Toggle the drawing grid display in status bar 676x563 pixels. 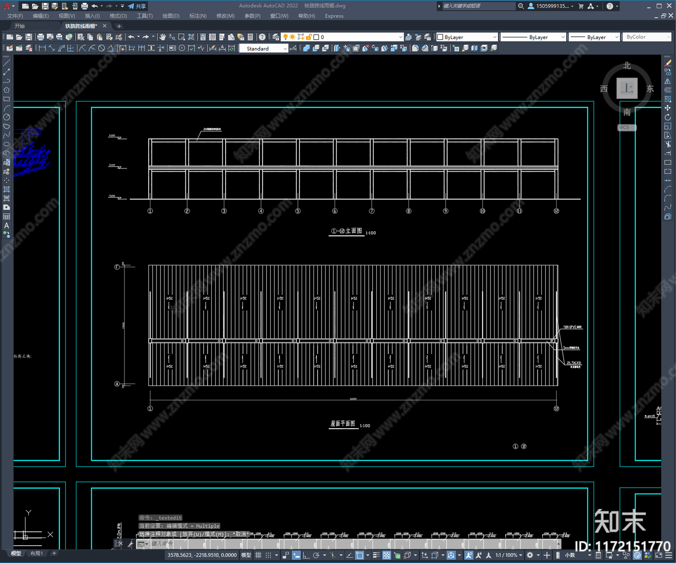258,555
